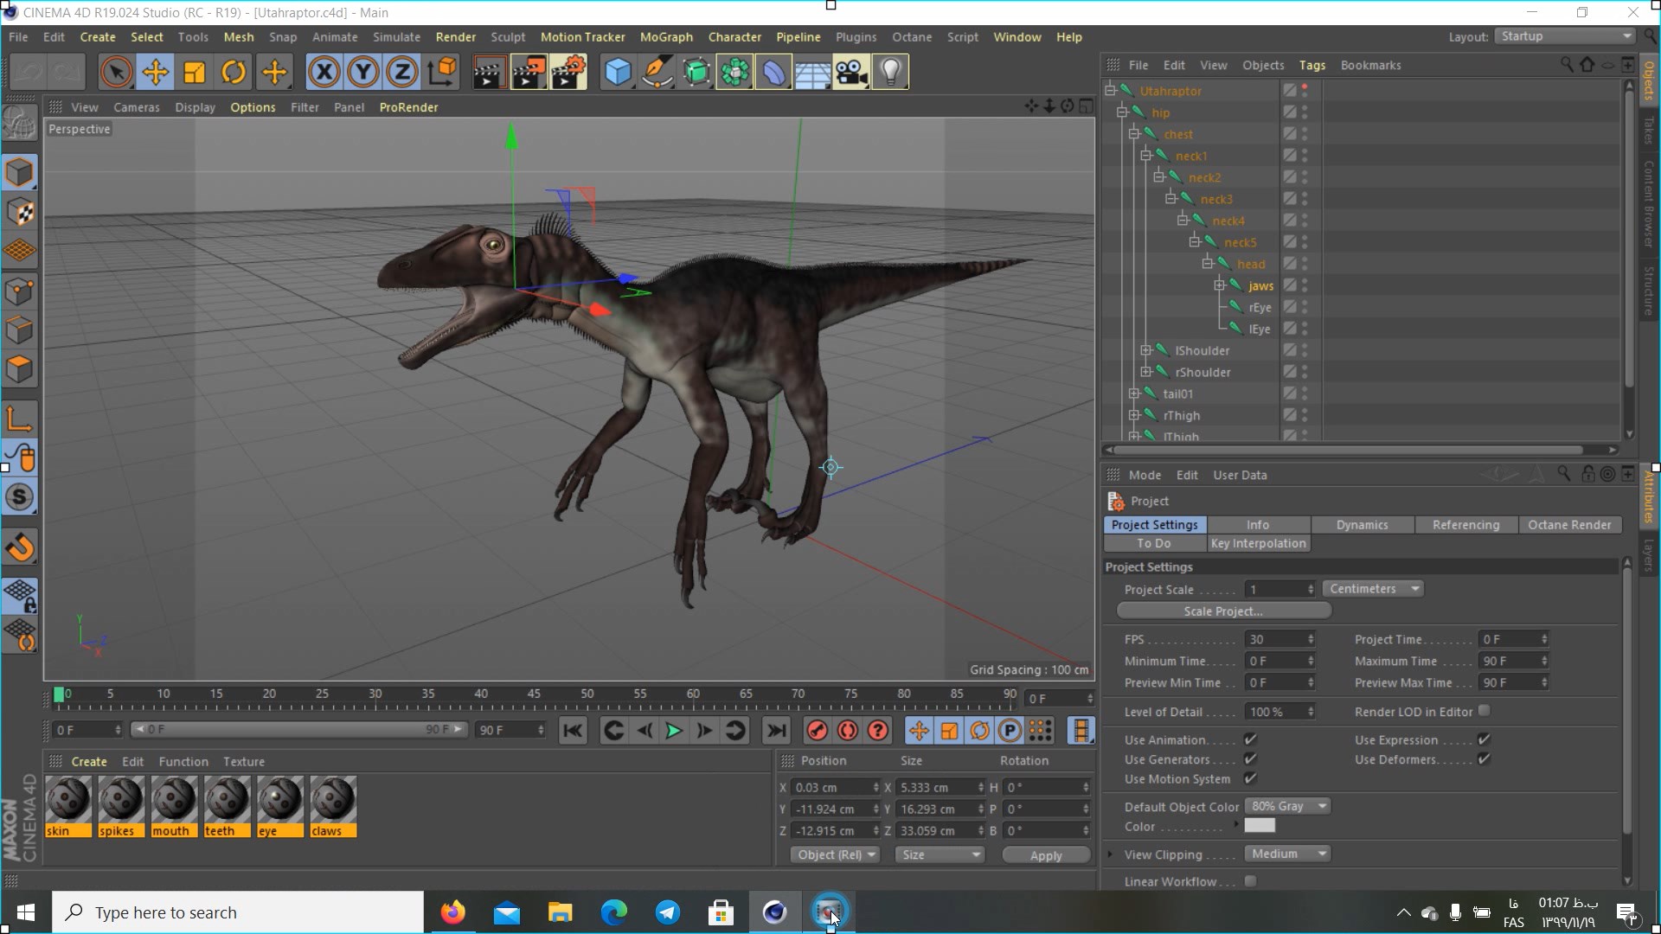Select the Scale tool in toolbar
Screen dimensions: 1661x934
195,72
